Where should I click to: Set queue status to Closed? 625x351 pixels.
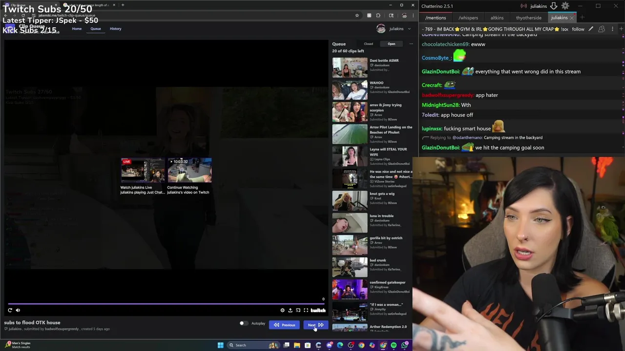tap(368, 44)
